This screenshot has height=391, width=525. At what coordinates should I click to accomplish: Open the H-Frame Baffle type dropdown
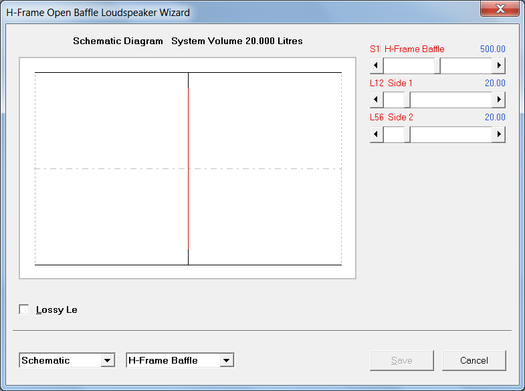click(x=227, y=360)
